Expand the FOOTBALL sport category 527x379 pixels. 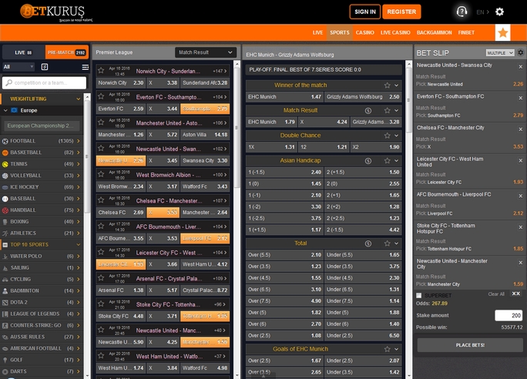tap(42, 141)
